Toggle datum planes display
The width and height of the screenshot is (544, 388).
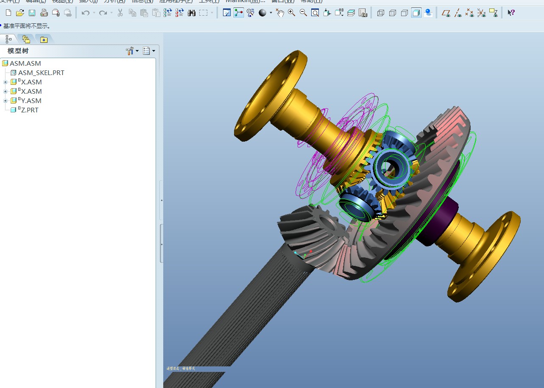446,13
